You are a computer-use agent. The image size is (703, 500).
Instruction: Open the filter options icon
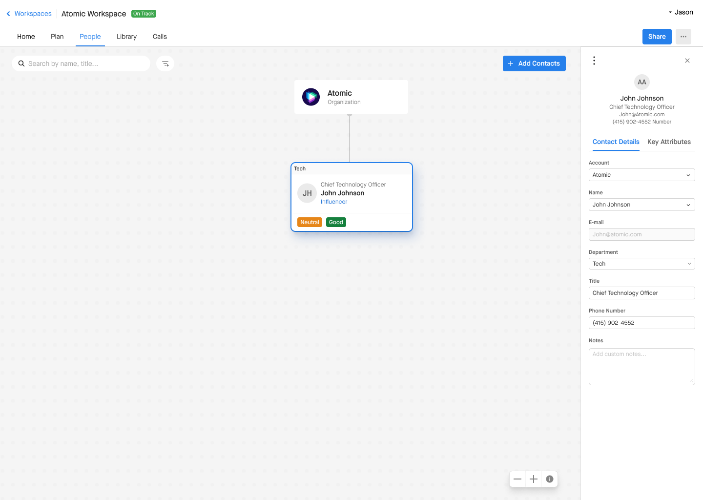[165, 63]
